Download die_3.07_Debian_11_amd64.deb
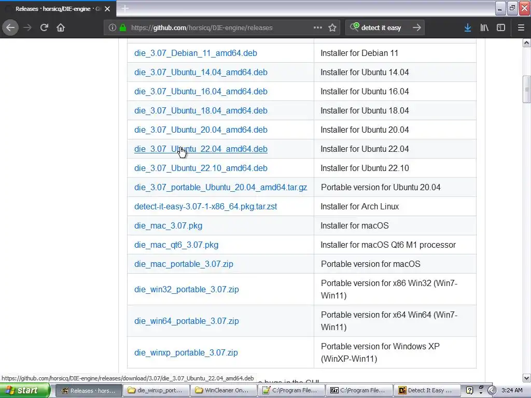The width and height of the screenshot is (531, 398). pyautogui.click(x=195, y=53)
